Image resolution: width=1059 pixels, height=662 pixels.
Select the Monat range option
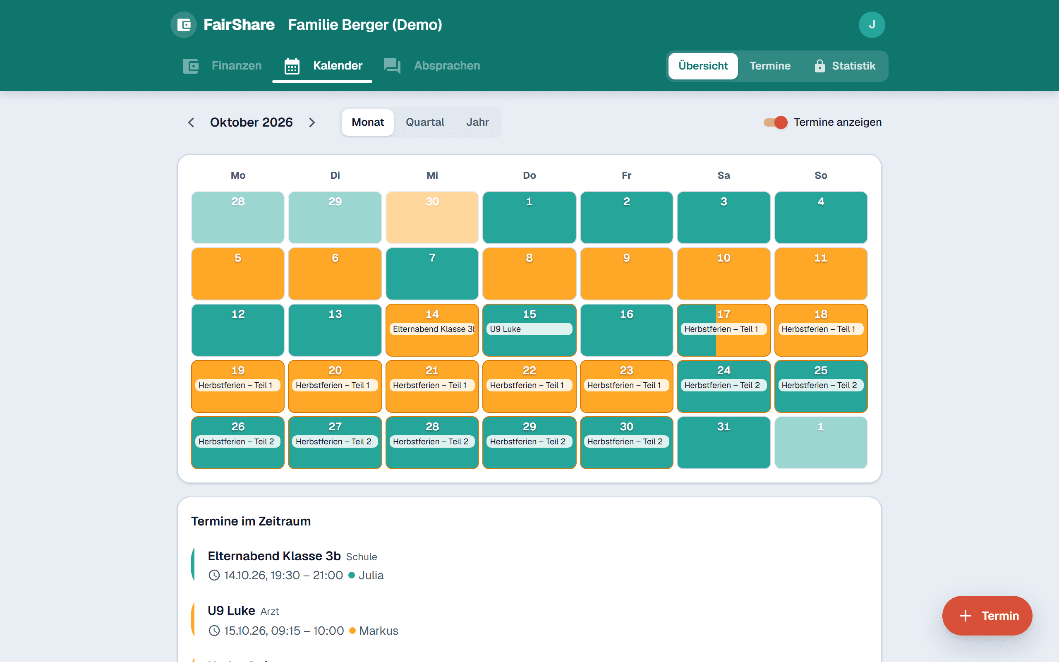click(368, 122)
